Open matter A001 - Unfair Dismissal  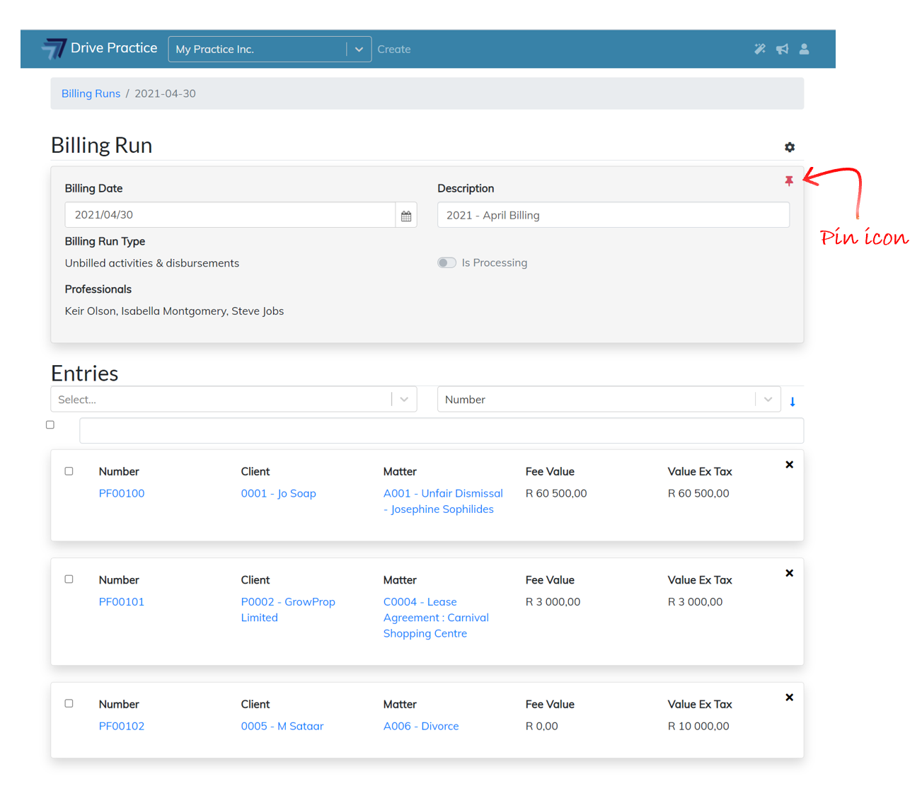click(443, 501)
